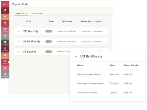
Task: Expand the US Bi-Weekly row in cycles list
Action: [19, 42]
